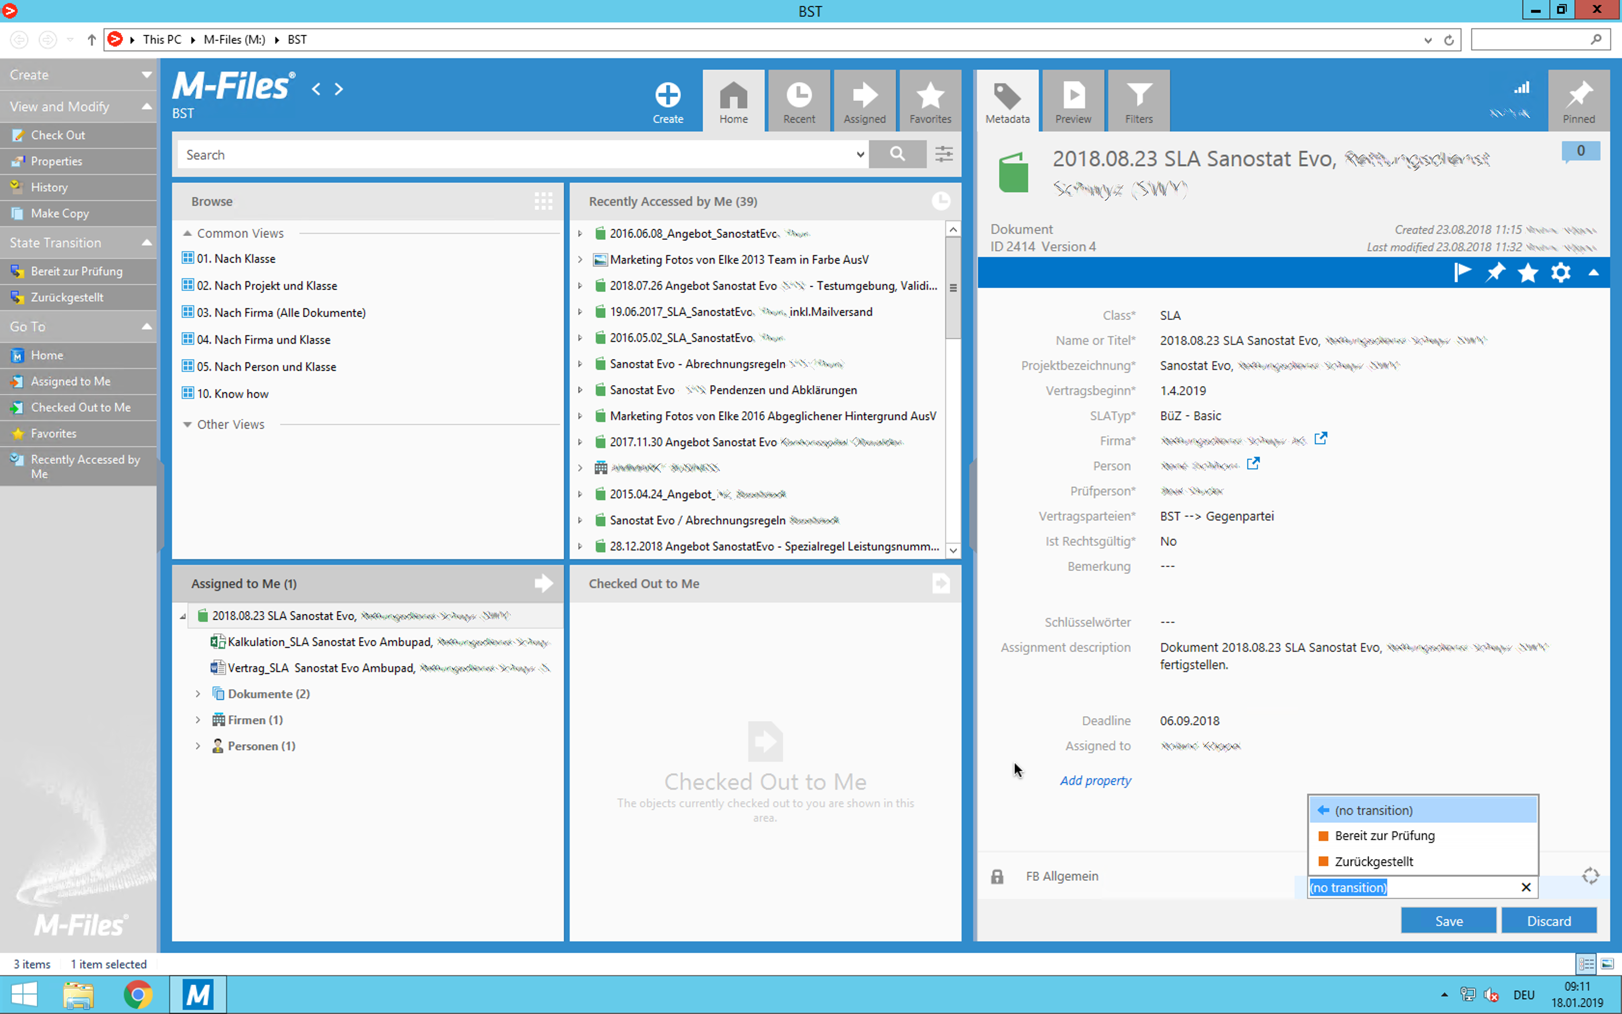Toggle the favorite star in metadata bar
1622x1014 pixels.
pyautogui.click(x=1527, y=272)
